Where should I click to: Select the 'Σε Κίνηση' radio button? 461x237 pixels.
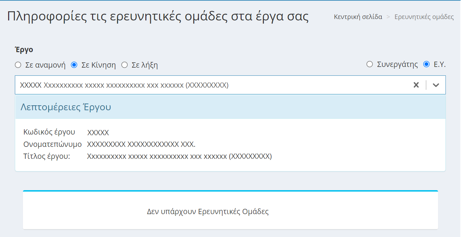(74, 65)
